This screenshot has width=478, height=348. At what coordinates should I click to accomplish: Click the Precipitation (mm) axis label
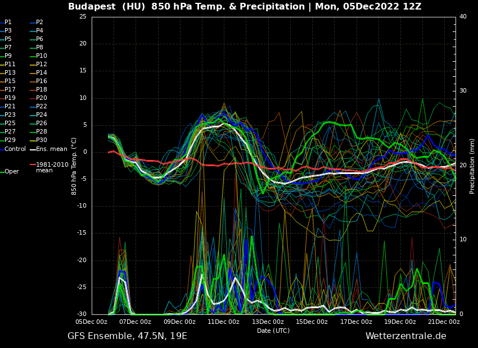pos(472,166)
